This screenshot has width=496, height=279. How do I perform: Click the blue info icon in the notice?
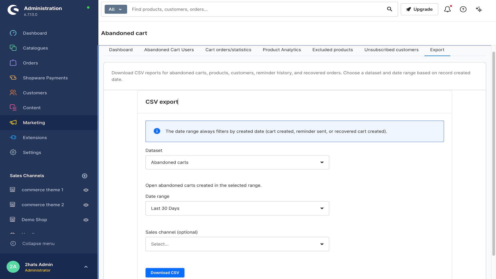coord(157,131)
